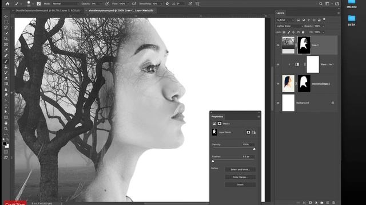Hide the Background layer
Screen dimensions: 366x205
click(278, 102)
